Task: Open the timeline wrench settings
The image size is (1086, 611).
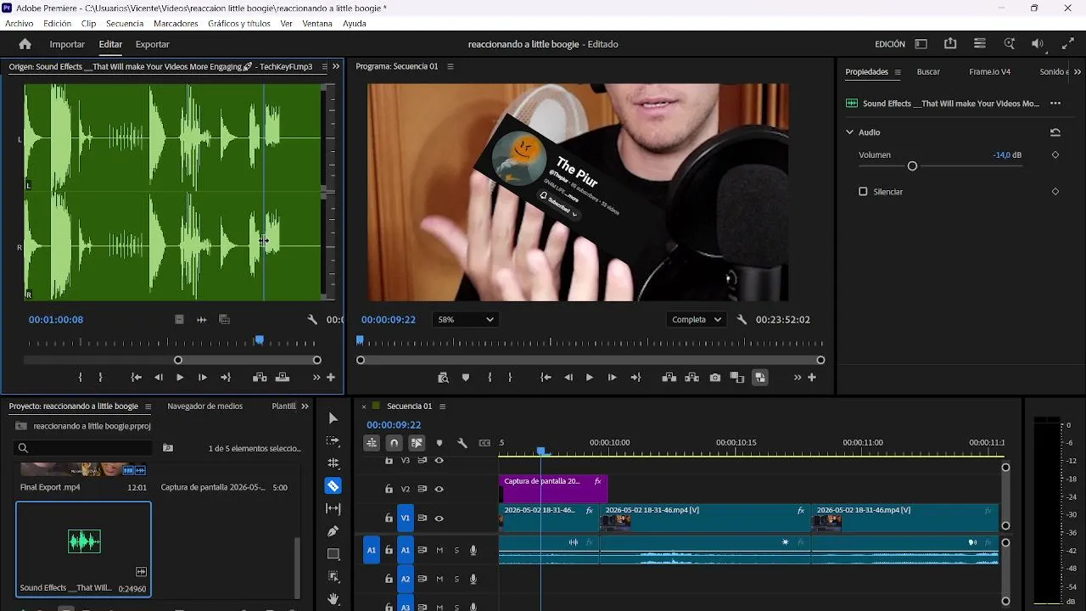Action: point(462,443)
